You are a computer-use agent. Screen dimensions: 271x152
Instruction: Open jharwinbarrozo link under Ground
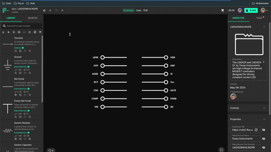20,67
